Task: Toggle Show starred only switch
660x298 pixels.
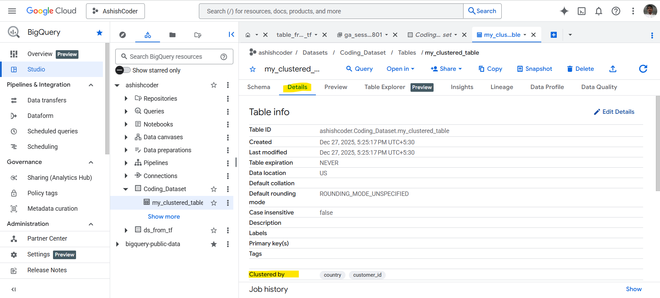Action: (x=123, y=70)
